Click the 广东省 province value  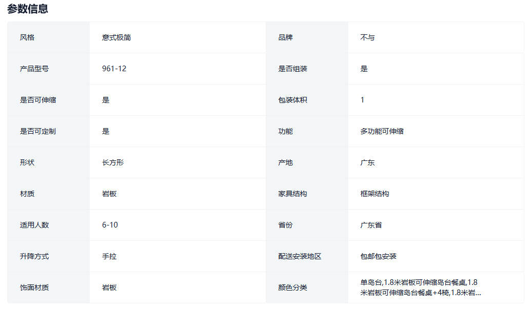(x=371, y=225)
